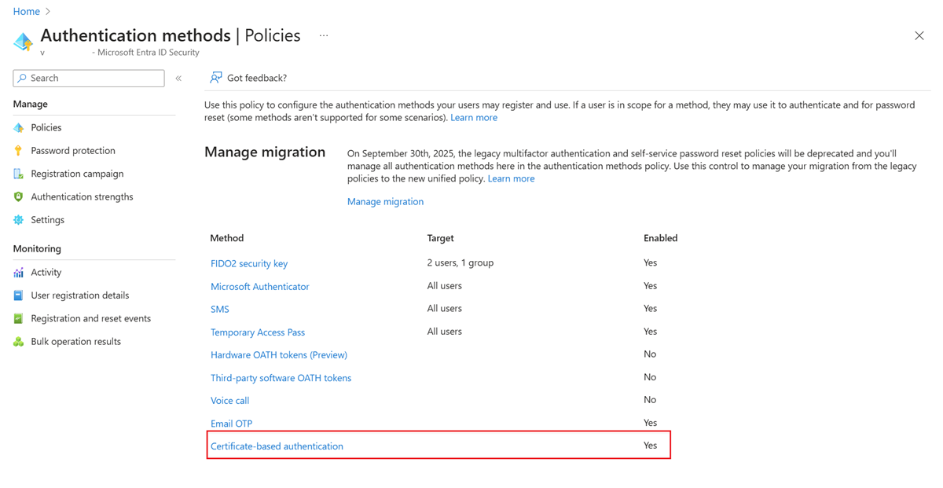Collapse the sidebar with the double-chevron
The width and height of the screenshot is (943, 488).
pyautogui.click(x=178, y=79)
